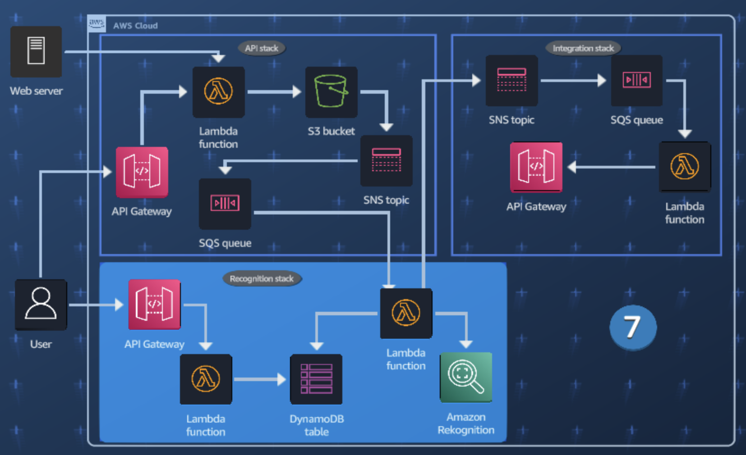Click the API stack label
Viewport: 746px width, 455px height.
click(262, 48)
